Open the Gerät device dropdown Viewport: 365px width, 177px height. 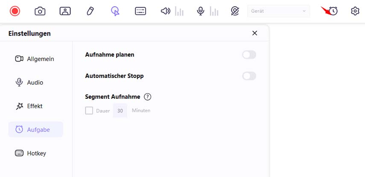click(279, 11)
